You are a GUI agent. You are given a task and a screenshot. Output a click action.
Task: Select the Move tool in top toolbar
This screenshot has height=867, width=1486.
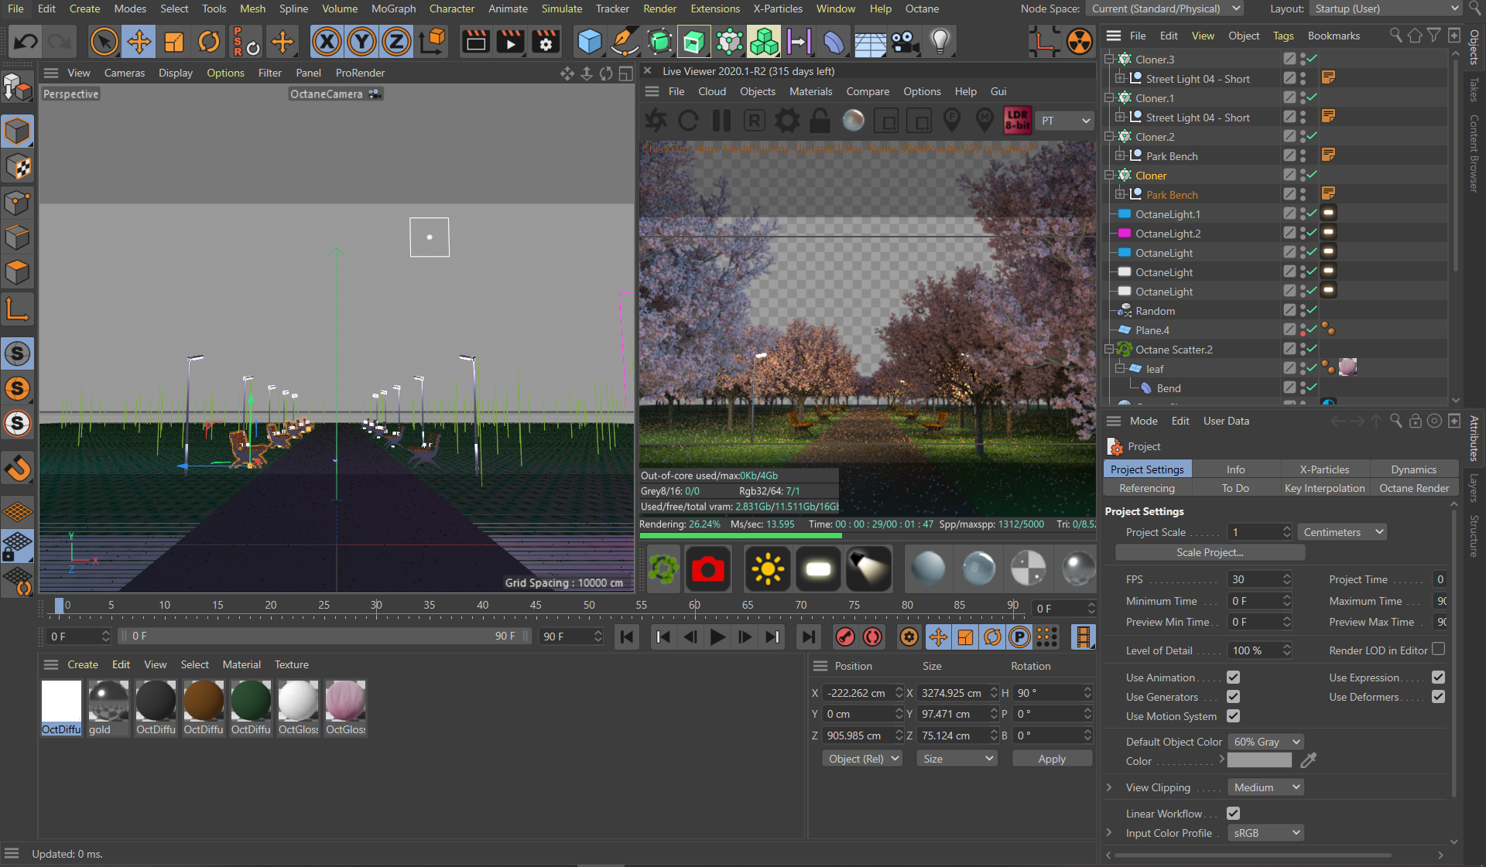pos(139,42)
